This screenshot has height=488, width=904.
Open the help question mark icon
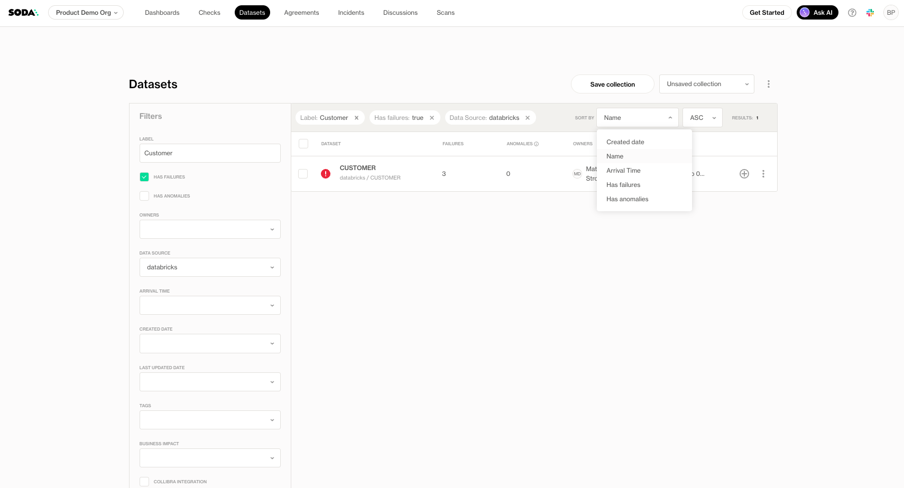(x=852, y=13)
